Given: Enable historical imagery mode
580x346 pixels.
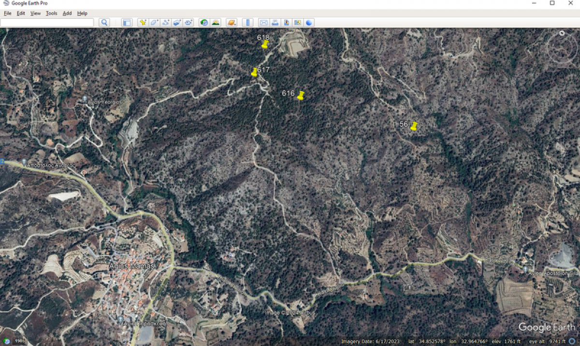Looking at the screenshot, I should pyautogui.click(x=203, y=22).
